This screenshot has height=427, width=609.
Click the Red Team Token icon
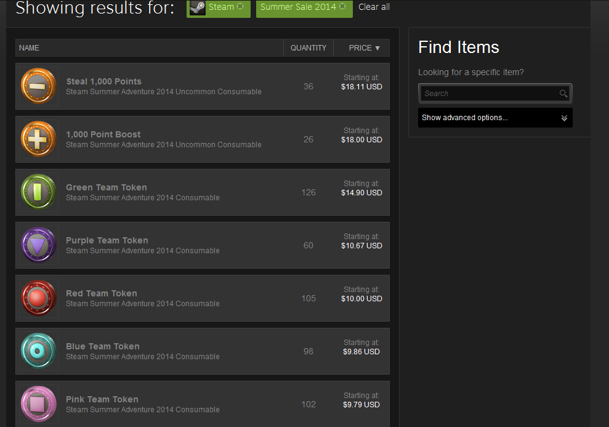point(38,298)
